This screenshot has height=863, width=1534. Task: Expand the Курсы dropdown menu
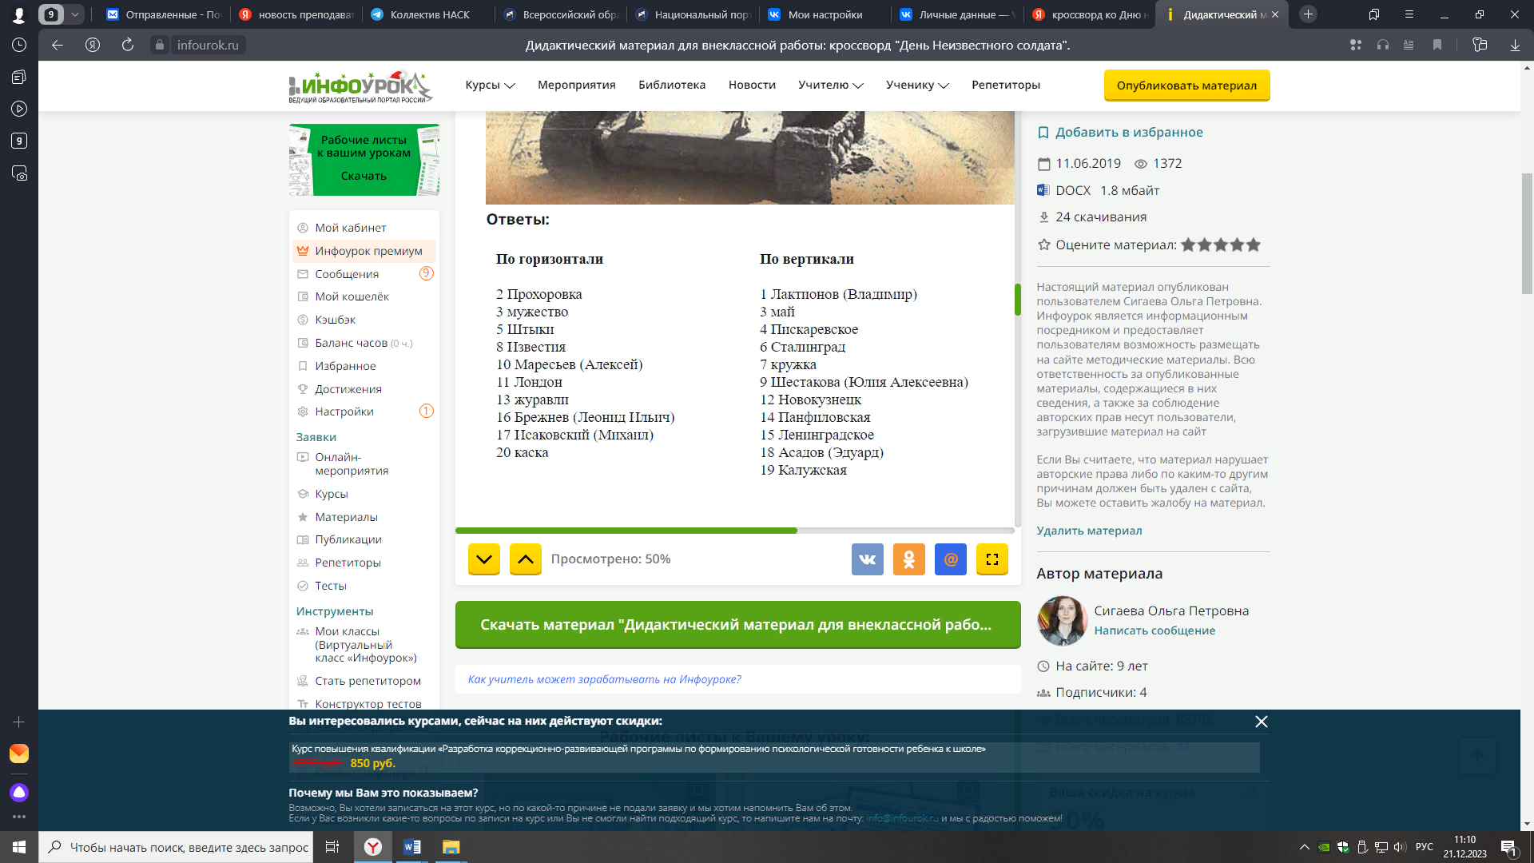(x=490, y=85)
